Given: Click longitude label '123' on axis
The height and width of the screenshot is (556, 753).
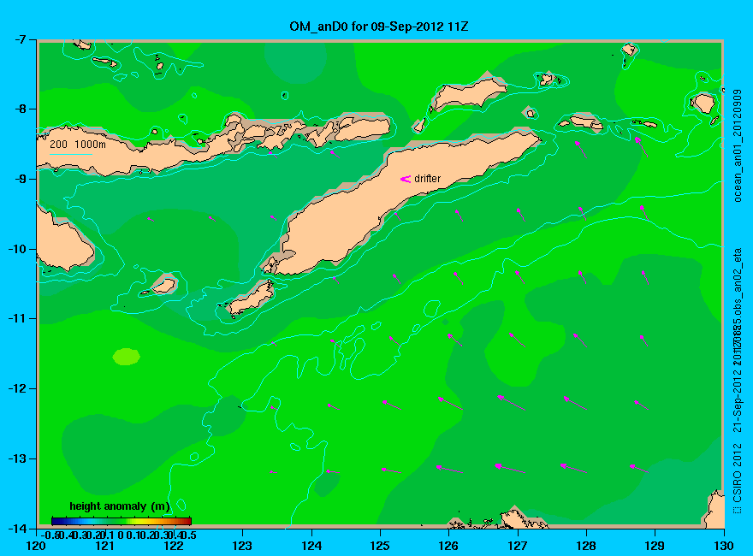Looking at the screenshot, I should (242, 546).
